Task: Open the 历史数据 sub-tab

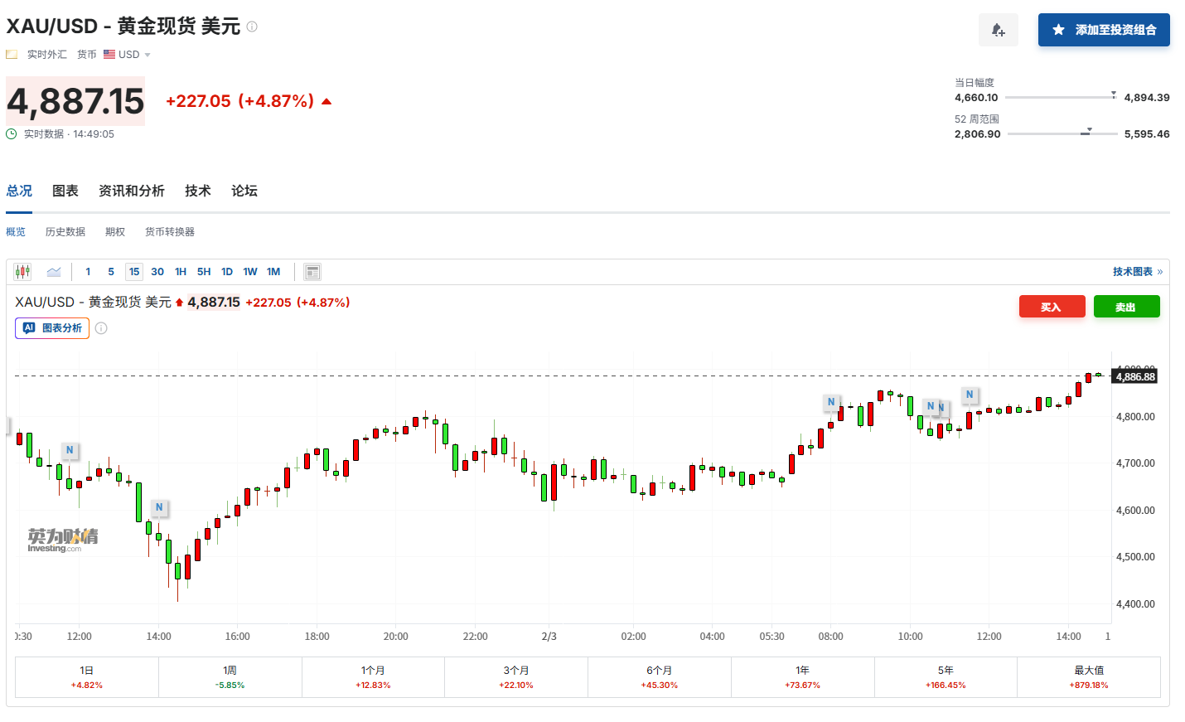Action: [65, 232]
